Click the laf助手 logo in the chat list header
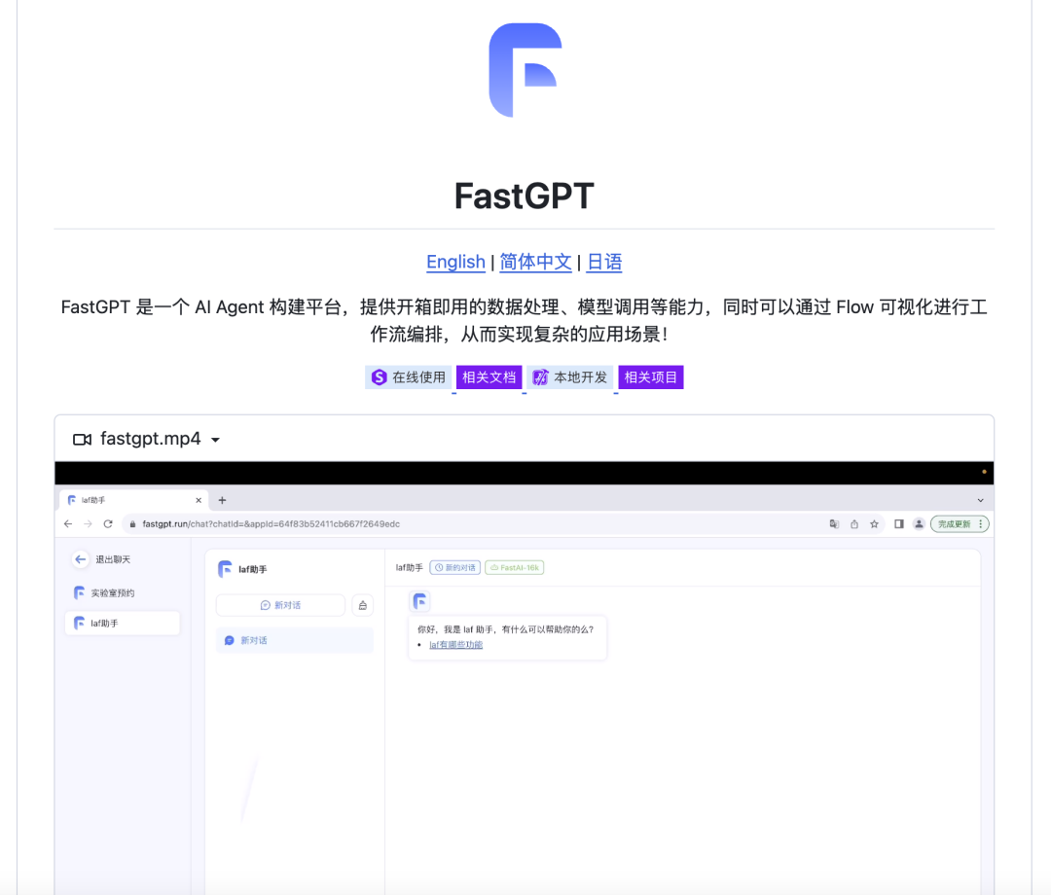This screenshot has width=1051, height=895. tap(225, 569)
